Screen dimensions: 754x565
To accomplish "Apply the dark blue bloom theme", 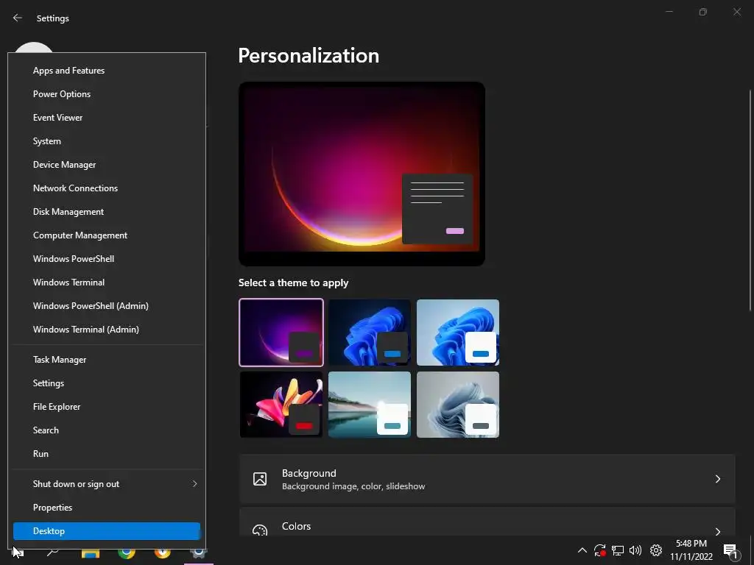I will pos(370,333).
